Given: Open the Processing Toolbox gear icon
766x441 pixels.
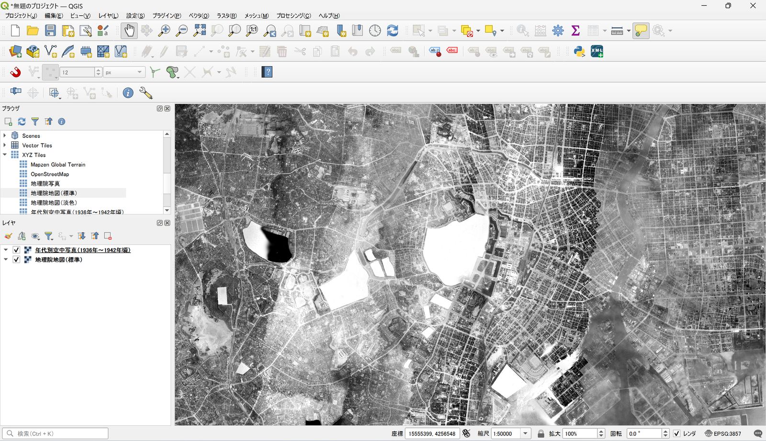Looking at the screenshot, I should pos(558,31).
